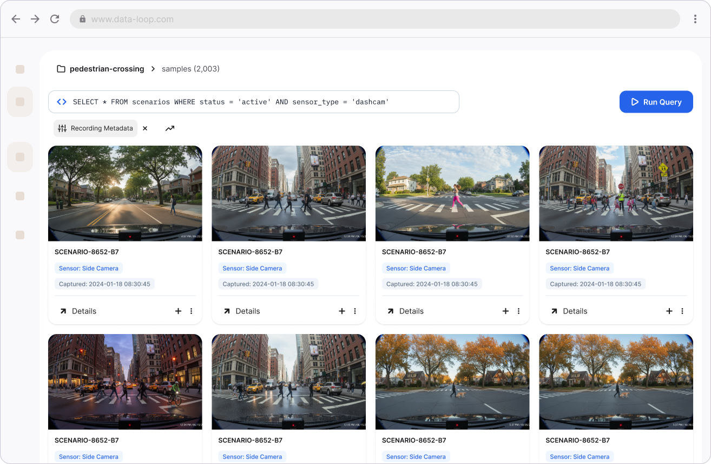Focus the www.data-loop.com address bar
Viewport: 711px width, 464px height.
click(x=374, y=19)
